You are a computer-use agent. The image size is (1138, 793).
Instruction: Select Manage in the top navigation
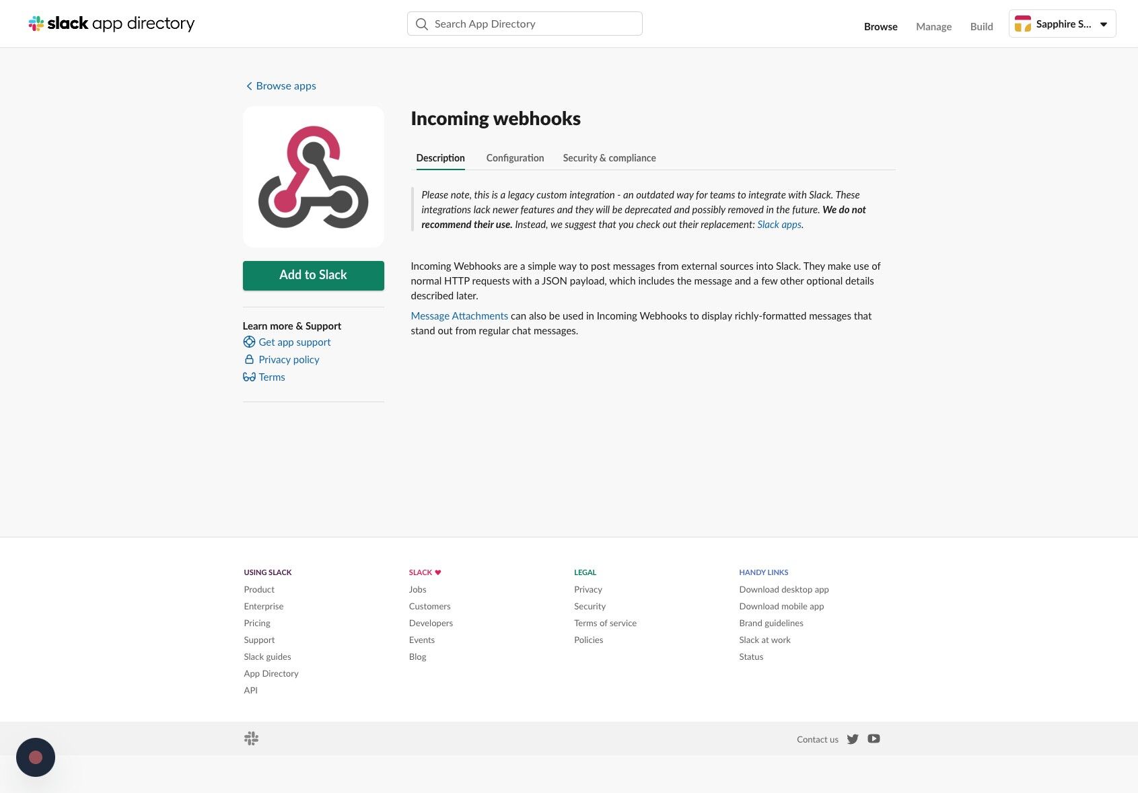coord(933,26)
